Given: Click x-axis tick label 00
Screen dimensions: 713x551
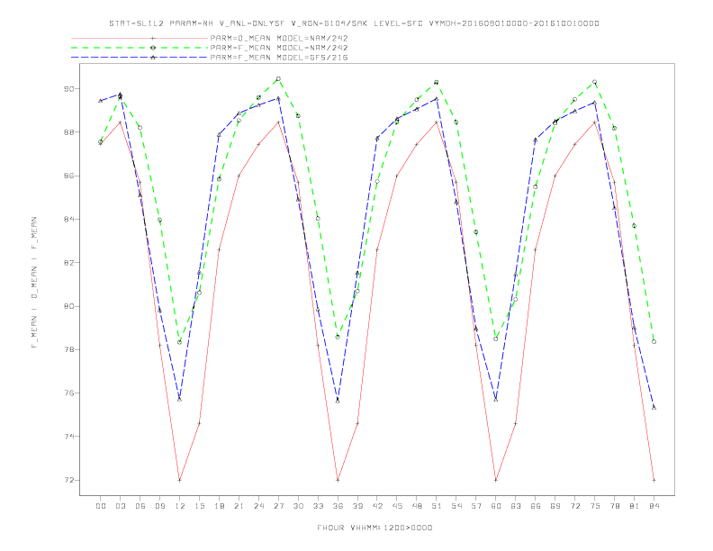Looking at the screenshot, I should pos(101,506).
